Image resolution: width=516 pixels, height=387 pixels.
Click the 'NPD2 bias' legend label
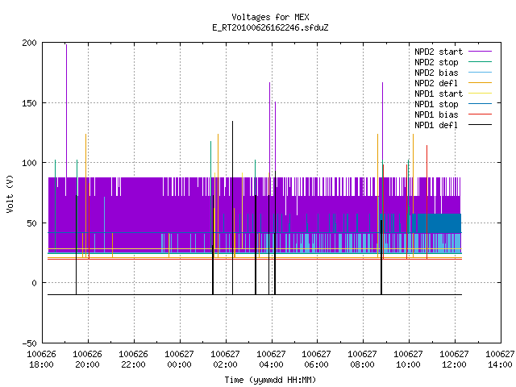click(436, 73)
